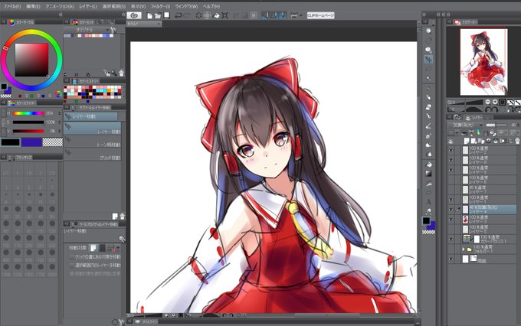
Task: Click the Scale/Rotate transform icon in command bar
Action: click(225, 15)
